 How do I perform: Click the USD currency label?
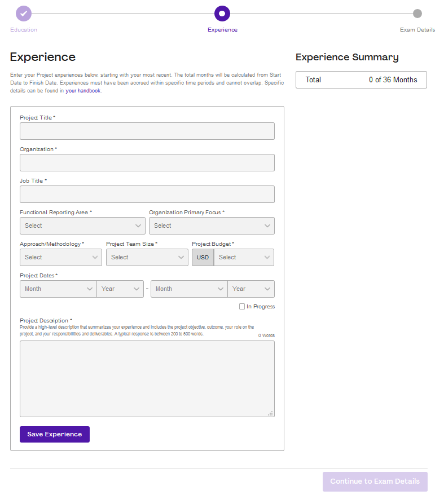(x=203, y=257)
